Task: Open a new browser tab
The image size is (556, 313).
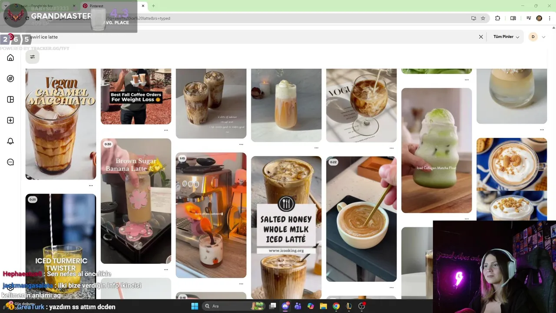Action: [153, 6]
